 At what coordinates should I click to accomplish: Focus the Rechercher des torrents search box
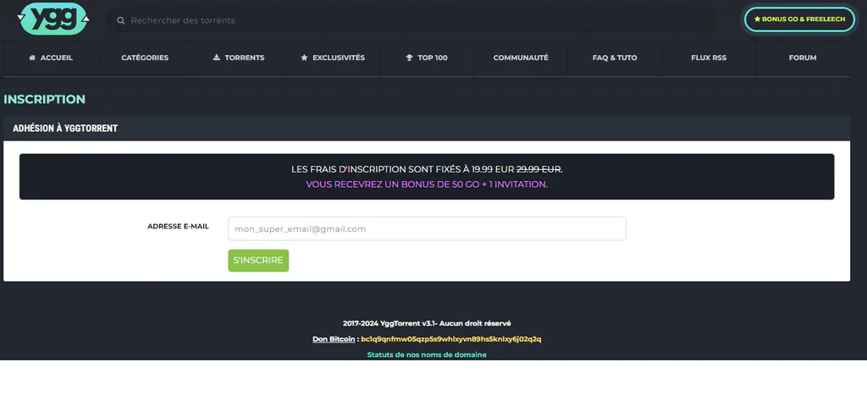(411, 20)
